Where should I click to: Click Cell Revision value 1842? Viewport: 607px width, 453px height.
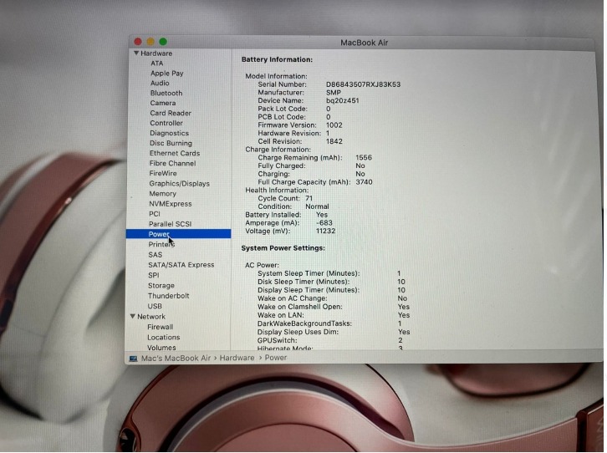[334, 141]
